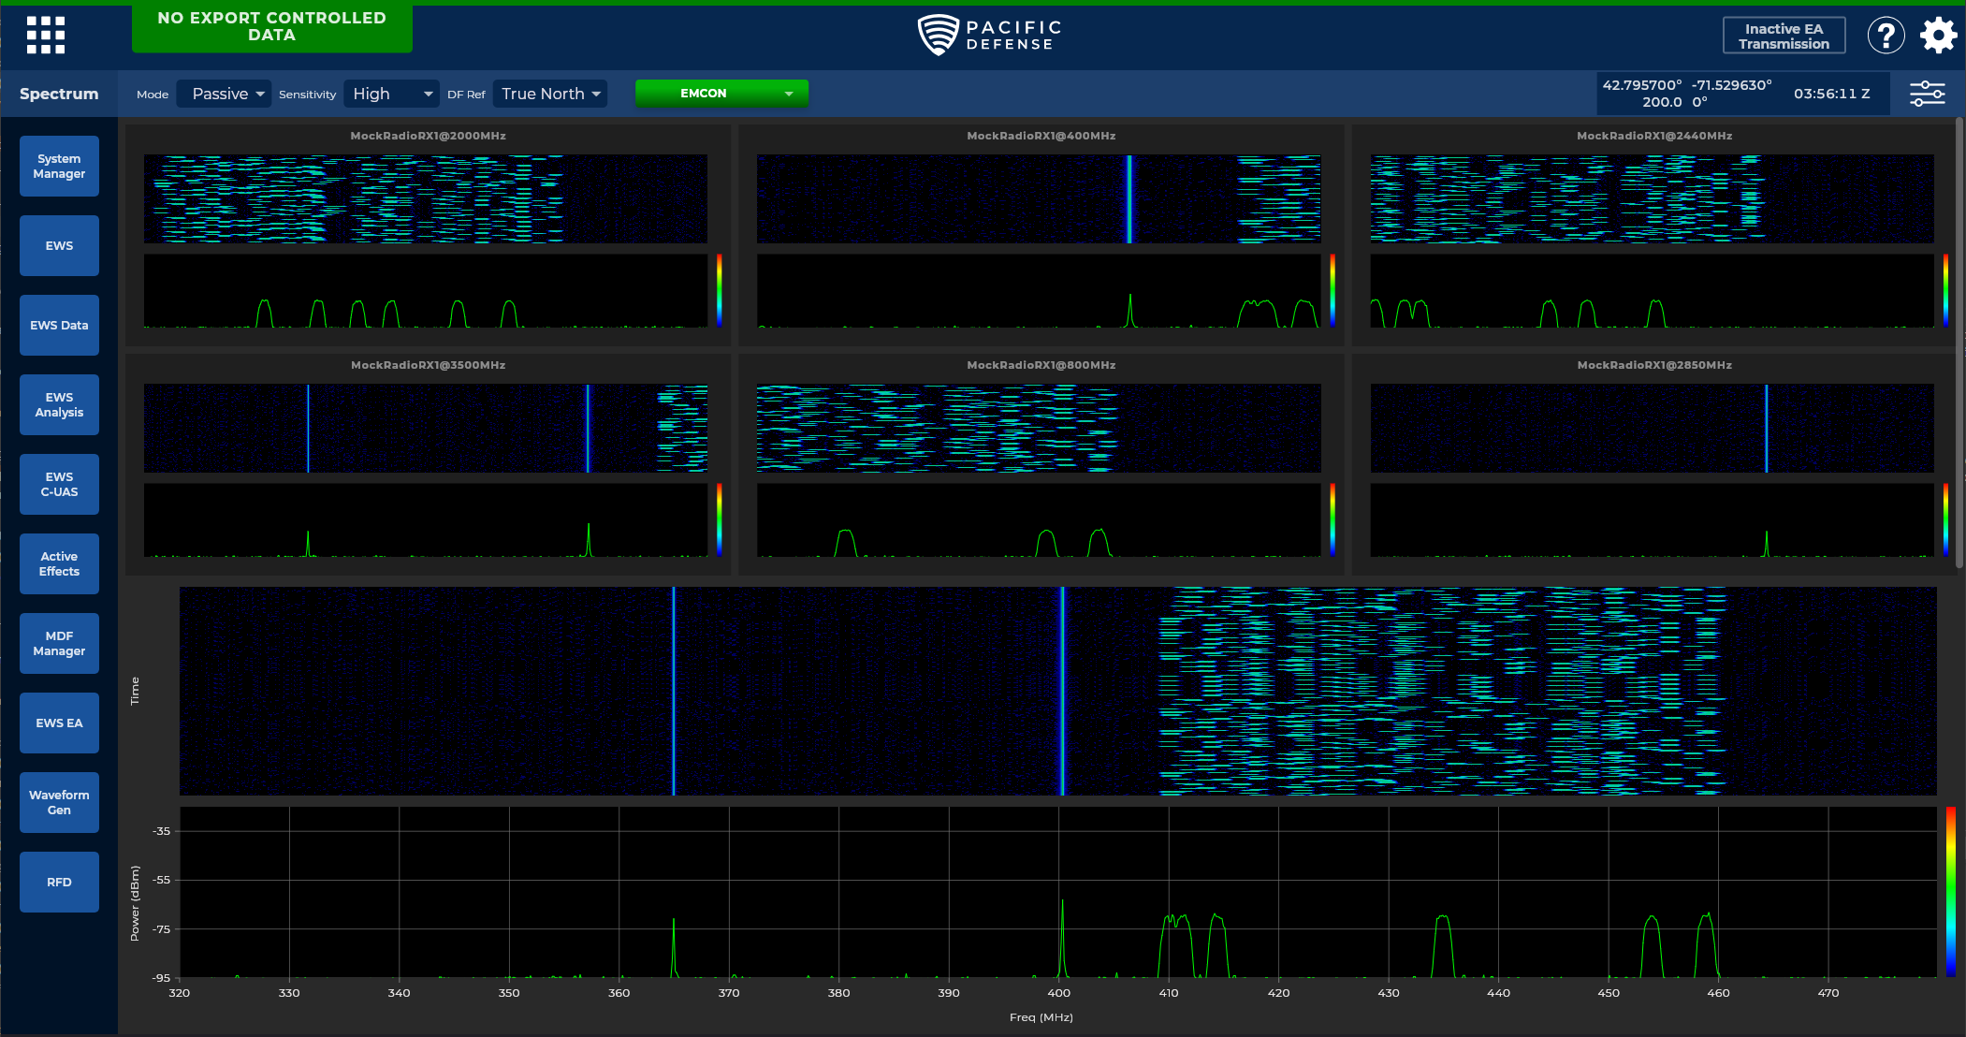The height and width of the screenshot is (1037, 1966).
Task: Click the Spectrum page title
Action: click(x=59, y=94)
